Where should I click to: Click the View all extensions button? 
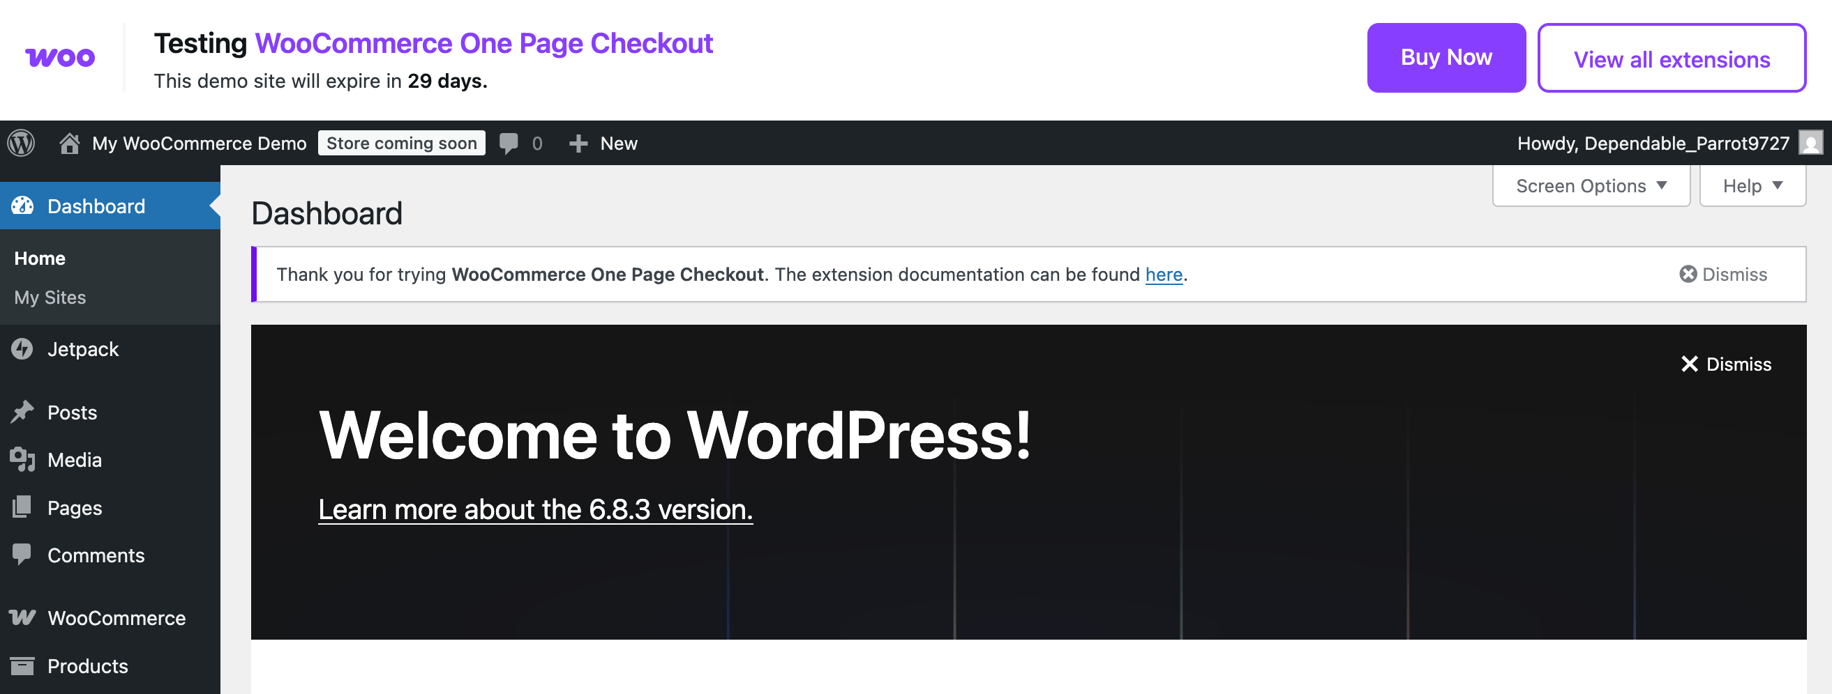(1671, 59)
